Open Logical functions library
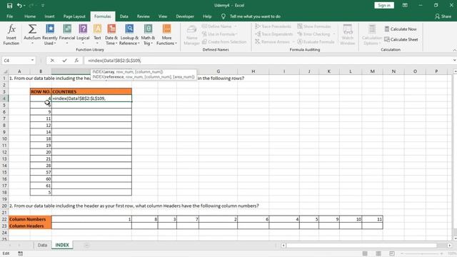Image resolution: width=457 pixels, height=257 pixels. coord(83,35)
